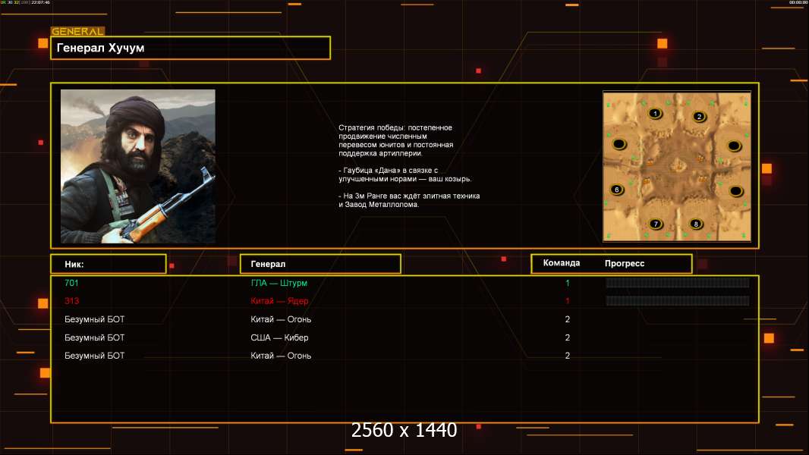Click team number 1 of player 701
809x455 pixels.
tap(568, 283)
